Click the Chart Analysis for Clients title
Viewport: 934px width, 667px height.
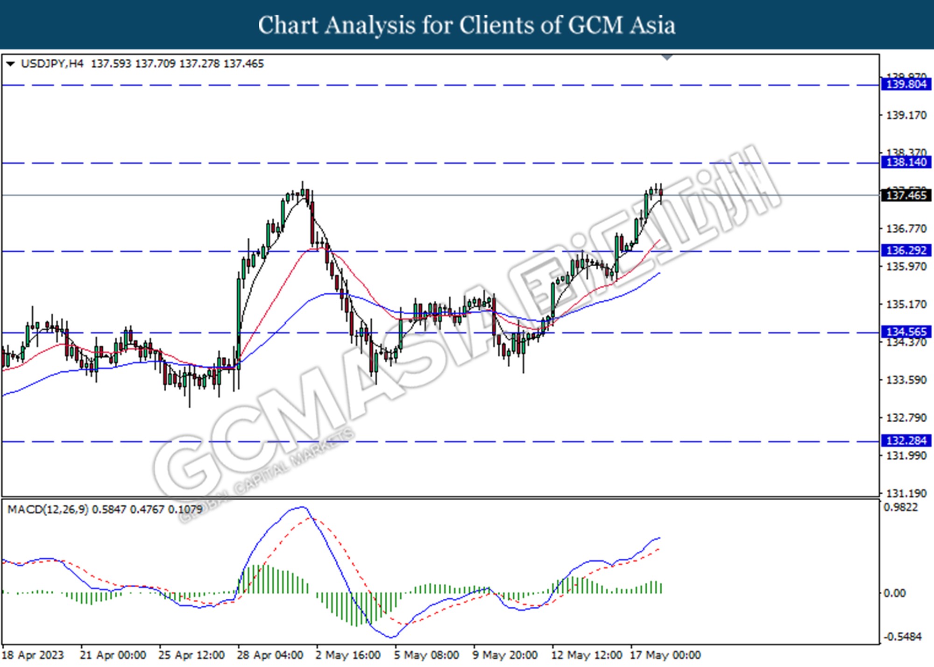[467, 25]
